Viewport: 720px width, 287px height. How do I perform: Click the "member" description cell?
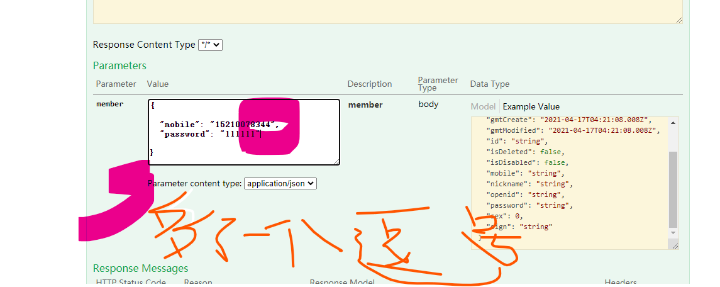click(x=365, y=105)
